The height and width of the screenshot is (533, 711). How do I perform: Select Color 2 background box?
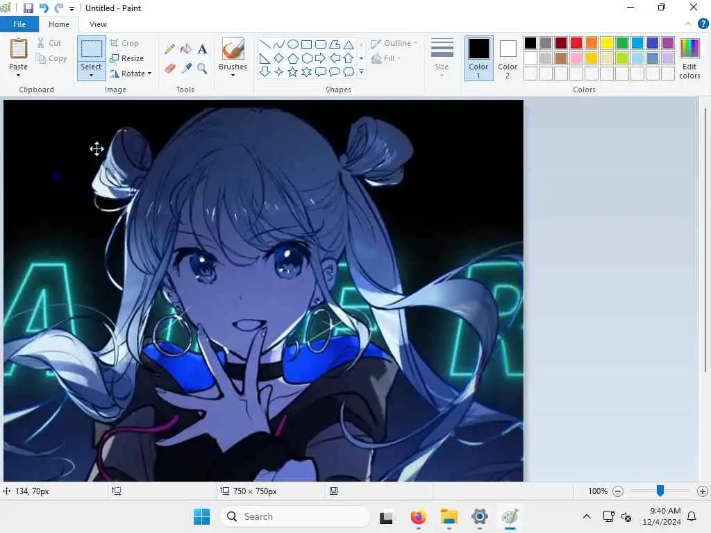click(508, 58)
